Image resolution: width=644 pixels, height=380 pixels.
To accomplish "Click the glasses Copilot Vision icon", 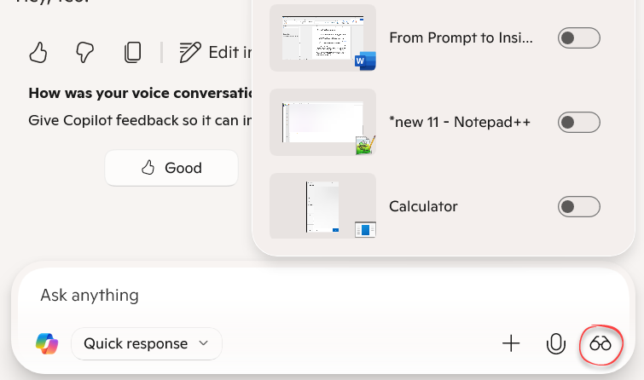I will pyautogui.click(x=600, y=344).
